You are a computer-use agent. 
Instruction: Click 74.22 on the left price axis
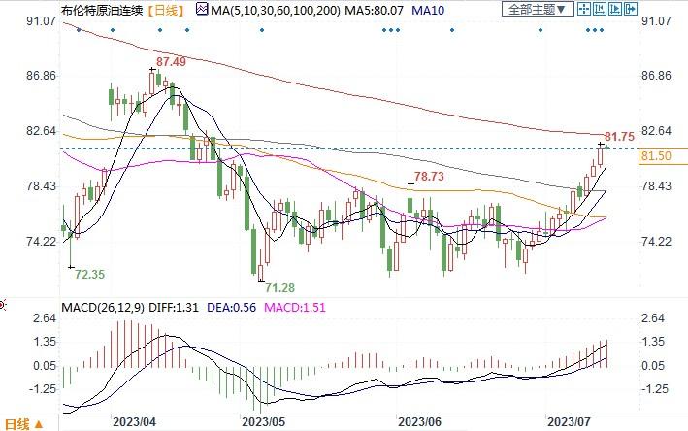[x=42, y=242]
